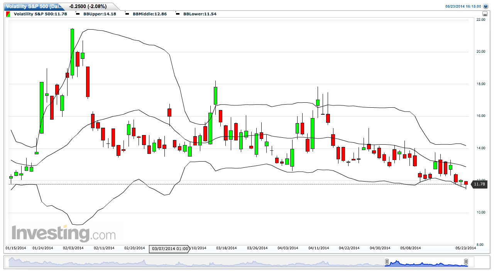The image size is (494, 272).
Task: Click the right handle of the range slider
Action: point(466,262)
